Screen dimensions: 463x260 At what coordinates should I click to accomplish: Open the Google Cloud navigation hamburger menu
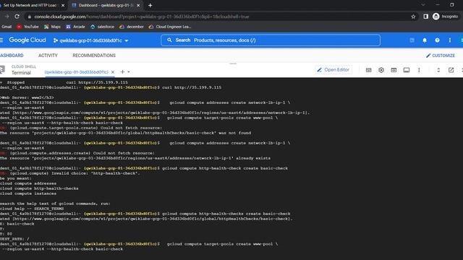tap(1, 40)
